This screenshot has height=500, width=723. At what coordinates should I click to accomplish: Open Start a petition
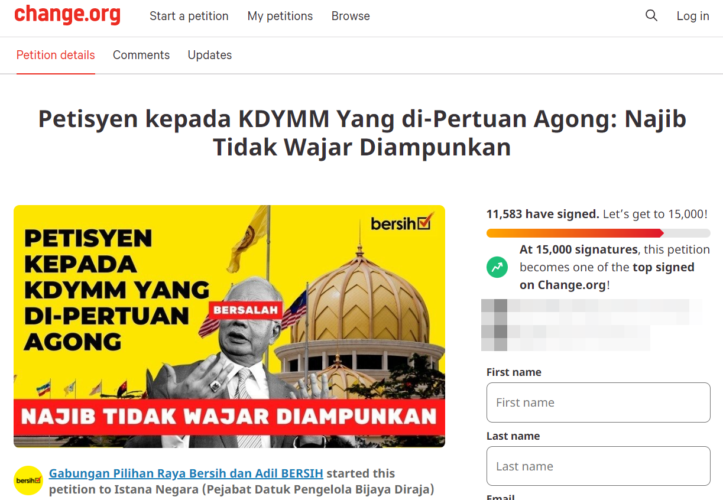click(x=189, y=16)
